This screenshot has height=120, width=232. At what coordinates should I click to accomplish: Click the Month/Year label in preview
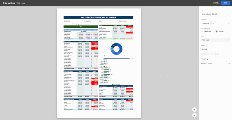(67, 21)
